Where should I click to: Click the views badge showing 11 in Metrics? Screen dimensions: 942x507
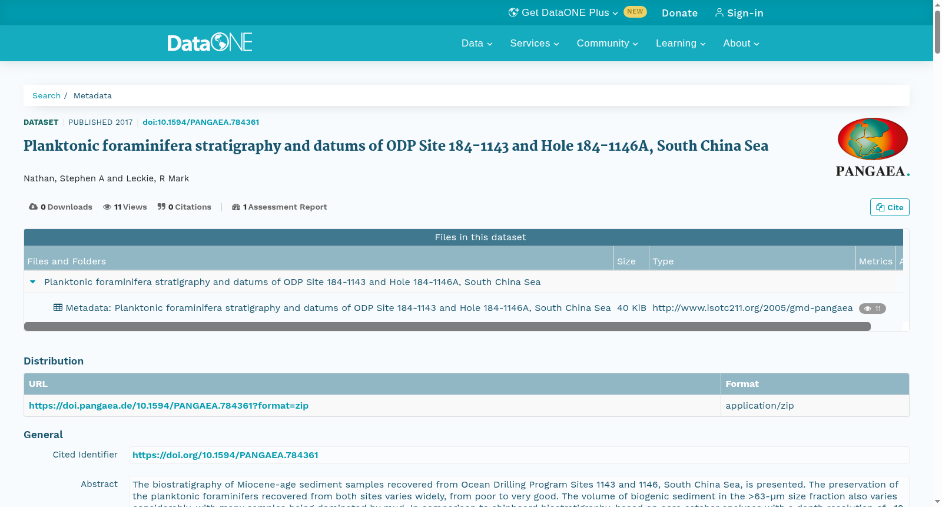click(x=873, y=309)
